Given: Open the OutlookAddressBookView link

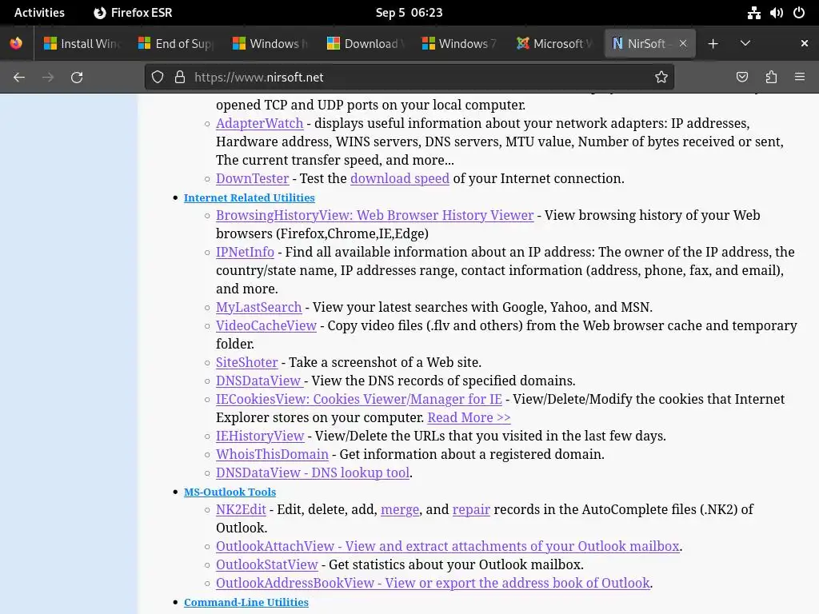Looking at the screenshot, I should click(433, 583).
